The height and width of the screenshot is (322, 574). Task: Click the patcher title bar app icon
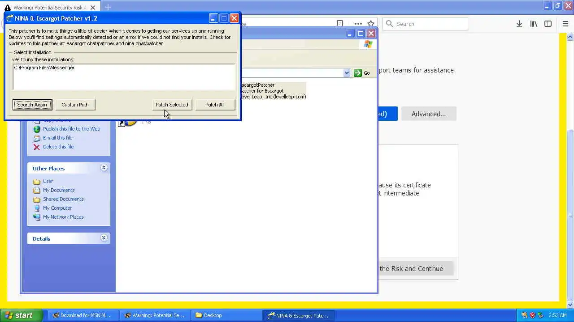(x=10, y=18)
